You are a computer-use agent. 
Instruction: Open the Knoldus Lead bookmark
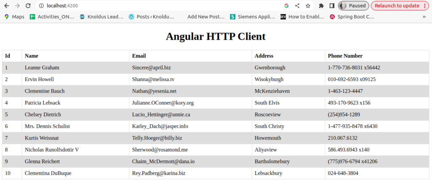[102, 17]
